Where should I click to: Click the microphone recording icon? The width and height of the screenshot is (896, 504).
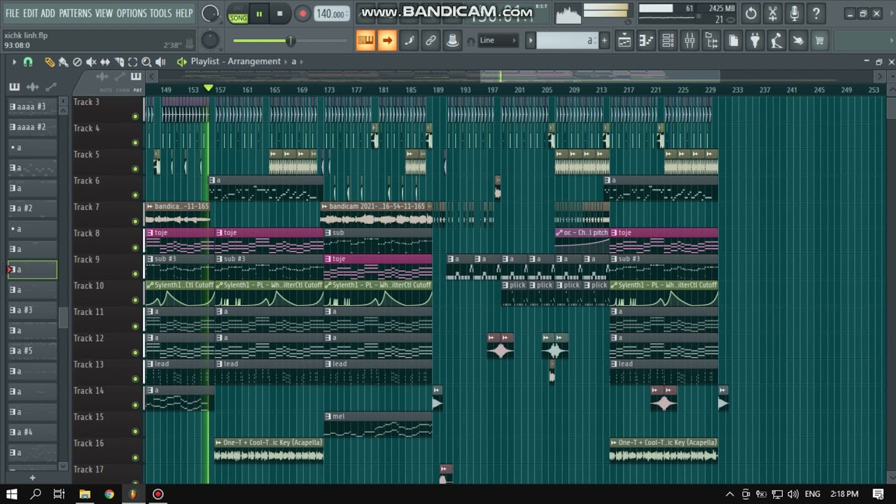pos(794,13)
